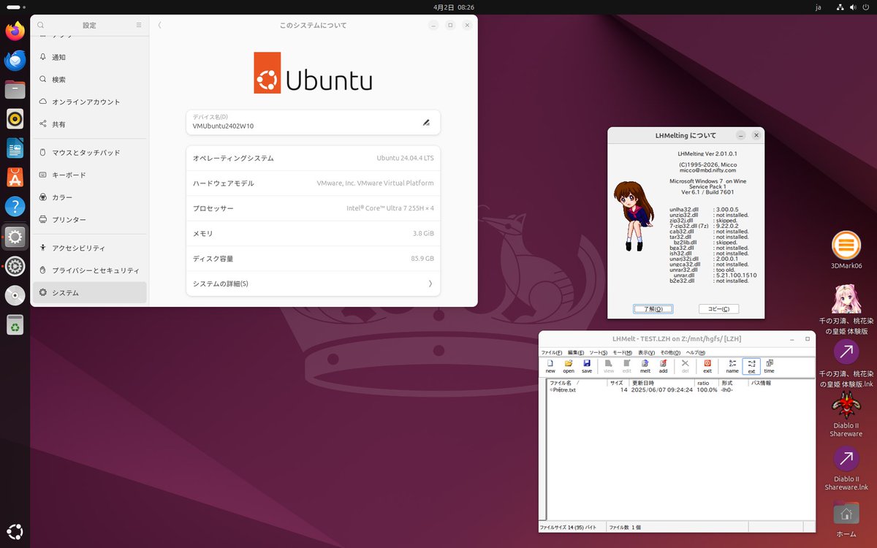Open the system power menu in top bar
This screenshot has height=548, width=877.
(x=865, y=7)
